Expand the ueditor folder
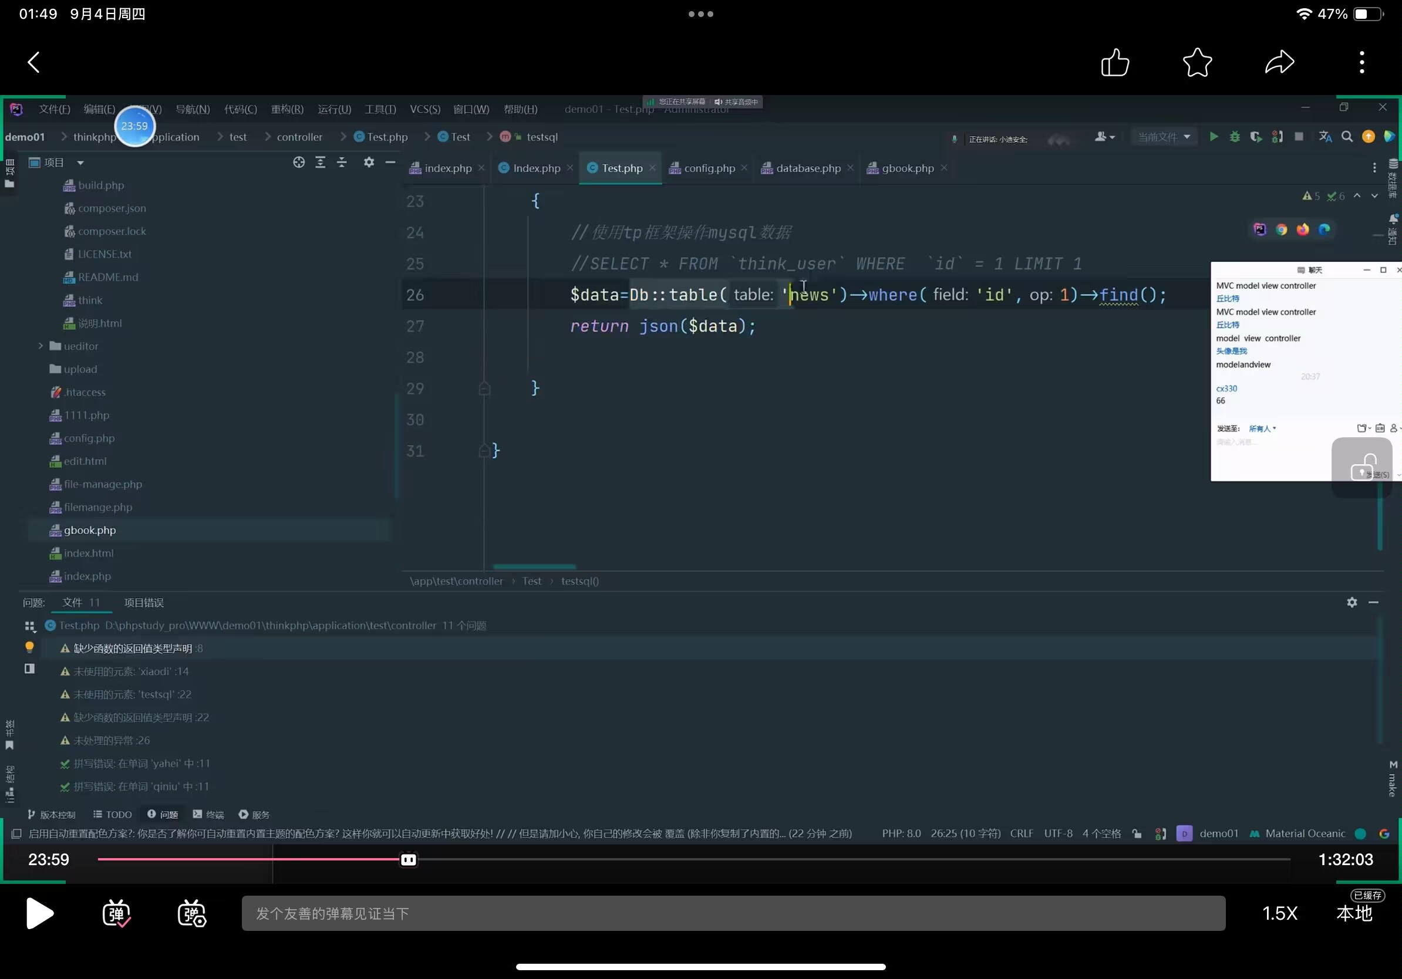 point(41,346)
